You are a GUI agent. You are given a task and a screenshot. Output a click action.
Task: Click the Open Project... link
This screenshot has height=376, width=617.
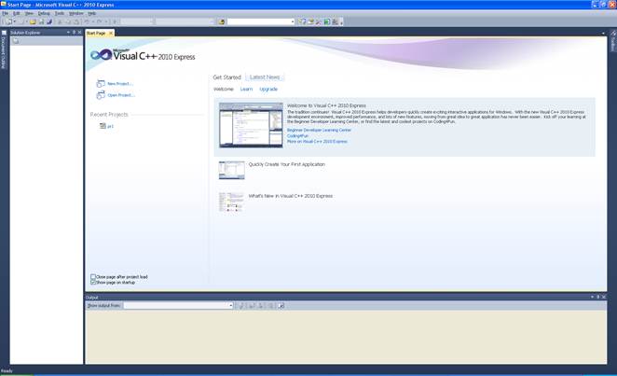[x=121, y=95]
